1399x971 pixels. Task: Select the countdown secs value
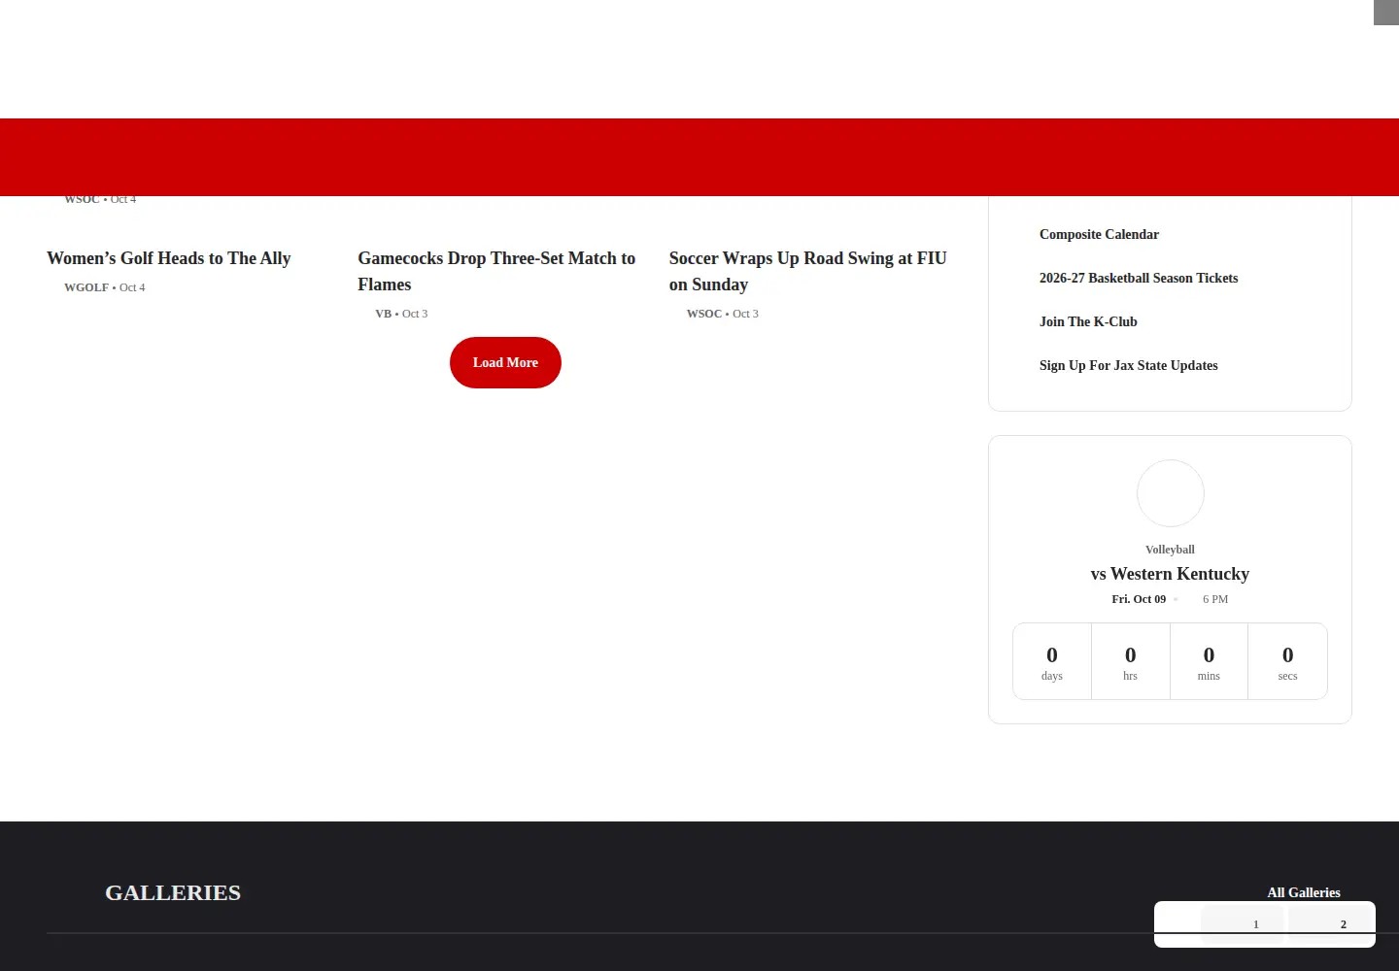[1287, 654]
